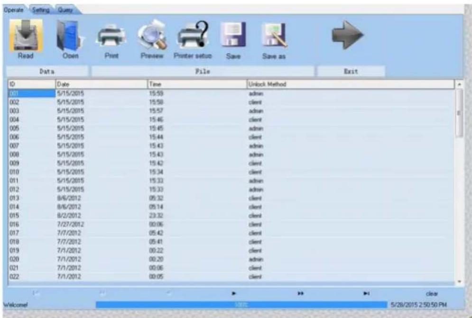This screenshot has height=318, width=472.
Task: Click the Welcome status bar text
Action: pyautogui.click(x=15, y=305)
